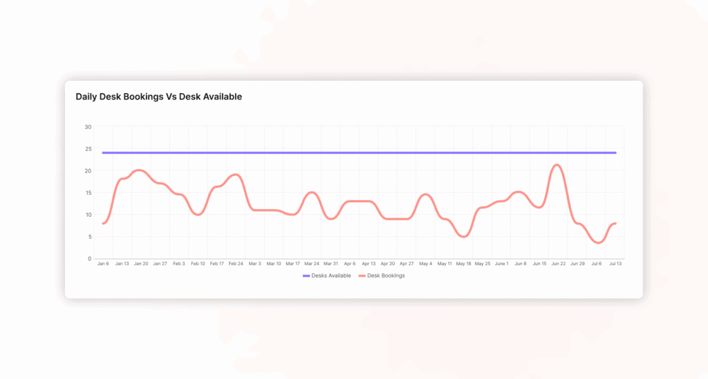Click the purple Desks Available line

pos(359,153)
